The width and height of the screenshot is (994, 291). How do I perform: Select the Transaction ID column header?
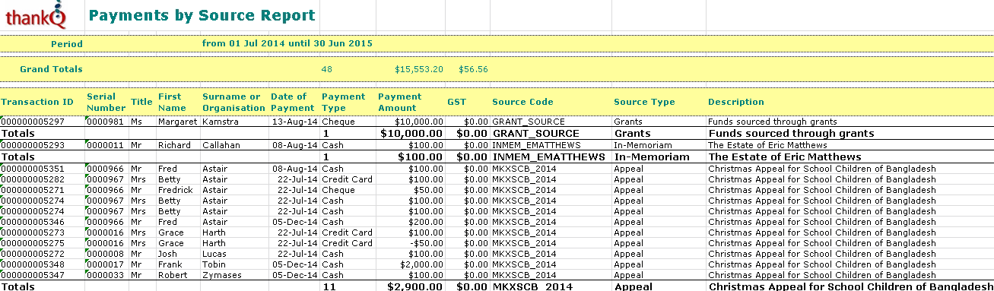pyautogui.click(x=37, y=102)
